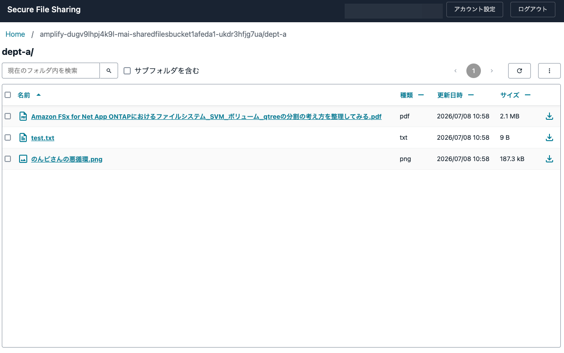This screenshot has height=353, width=564.
Task: Check the test.txt row checkbox
Action: (8, 137)
